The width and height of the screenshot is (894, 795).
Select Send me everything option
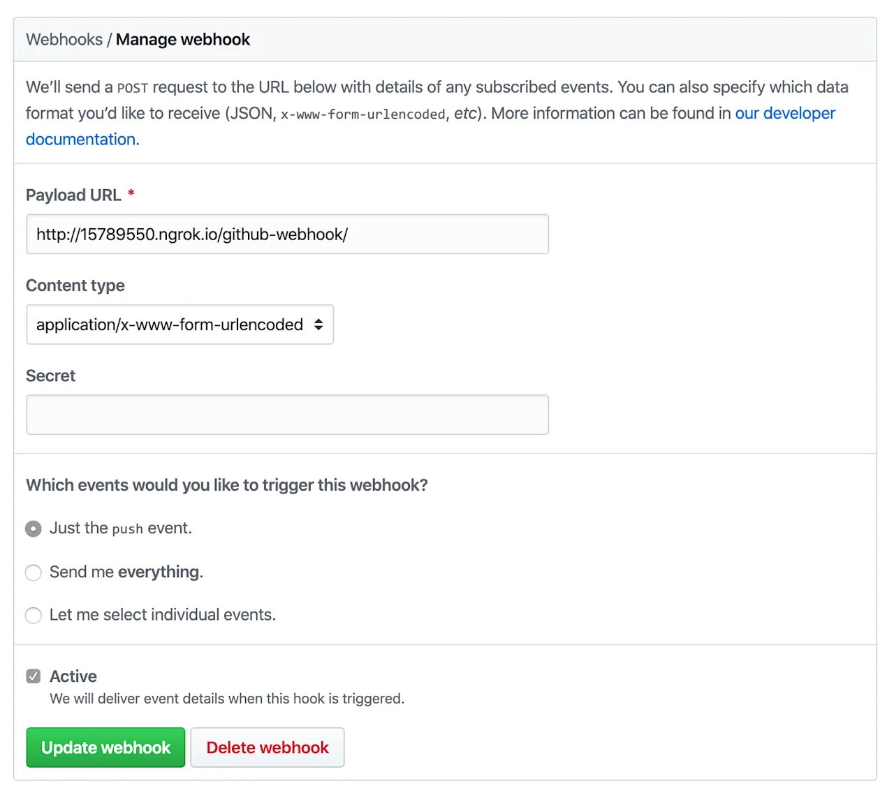pyautogui.click(x=33, y=572)
